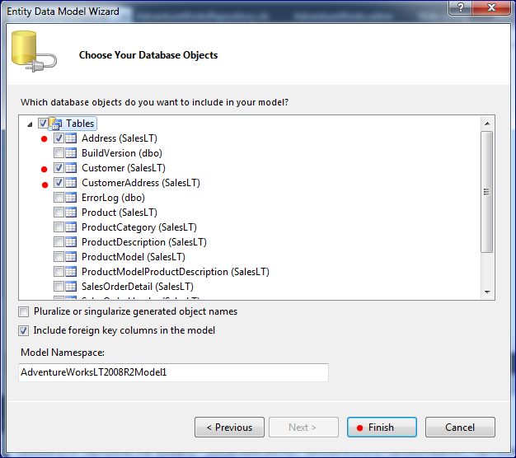Enable Pluralize or singularize generated object names
Screen dimensions: 516x458
coord(24,311)
